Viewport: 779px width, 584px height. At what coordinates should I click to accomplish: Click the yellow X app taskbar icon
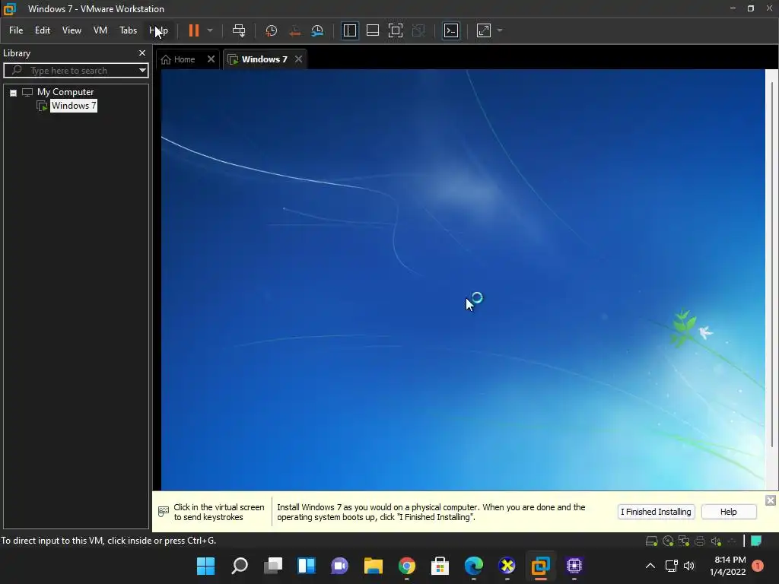(x=507, y=566)
